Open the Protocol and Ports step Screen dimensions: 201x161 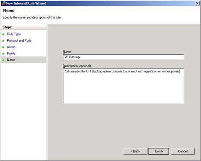(19, 41)
